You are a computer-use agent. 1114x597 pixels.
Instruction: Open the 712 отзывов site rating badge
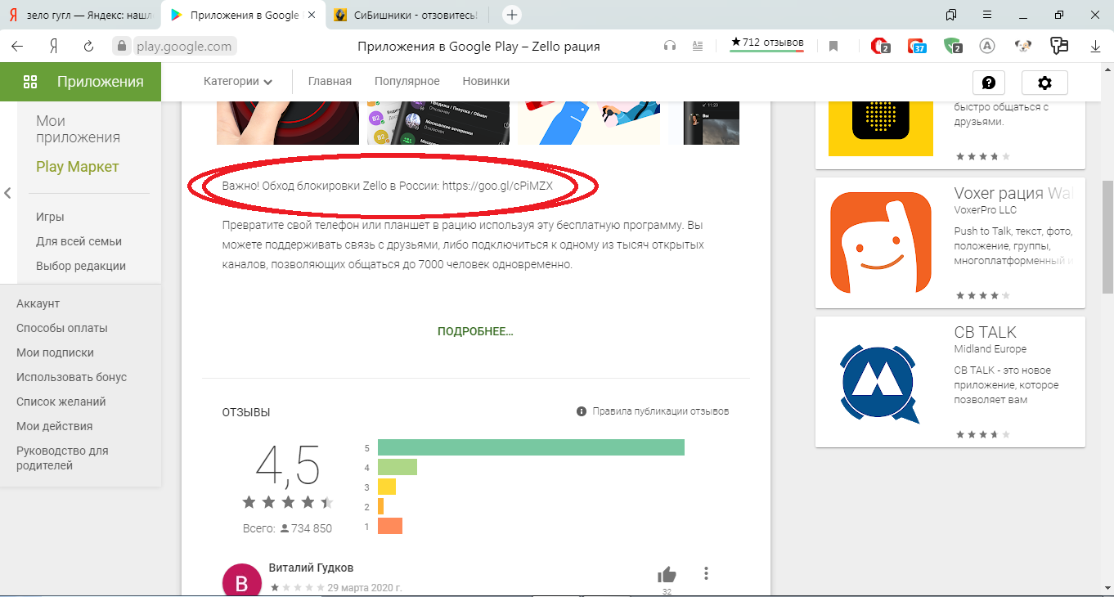click(767, 43)
